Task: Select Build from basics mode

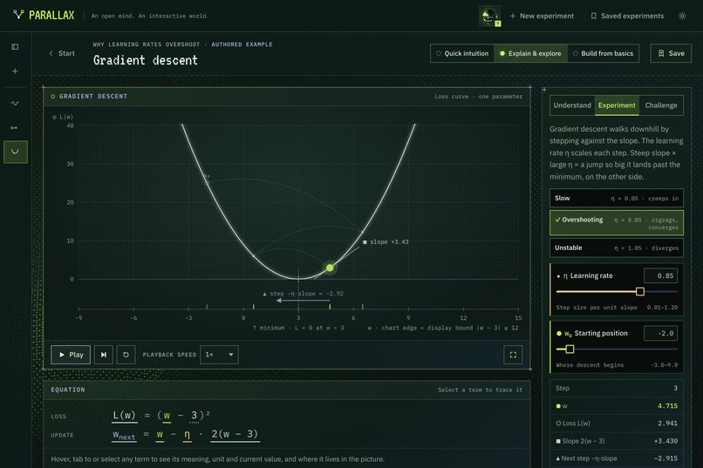Action: (x=603, y=53)
